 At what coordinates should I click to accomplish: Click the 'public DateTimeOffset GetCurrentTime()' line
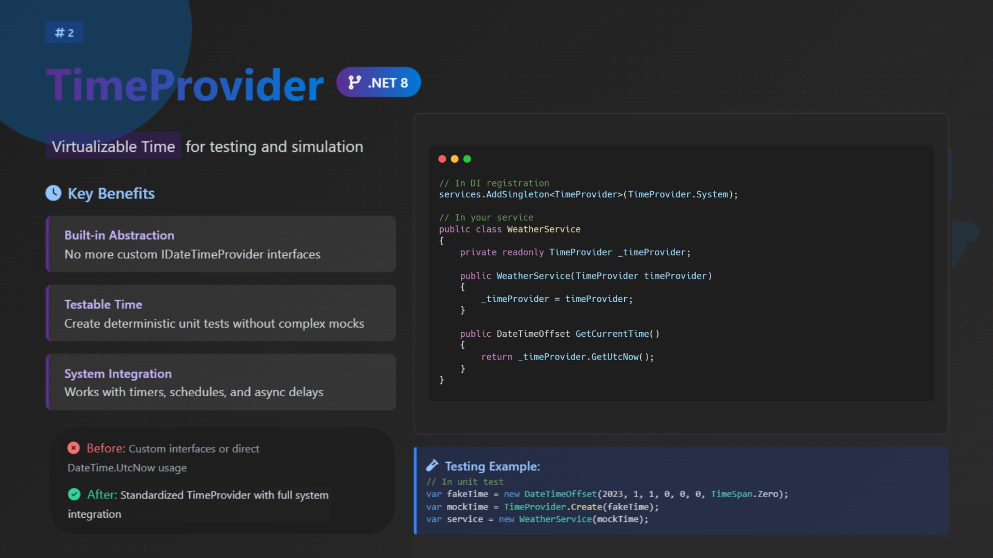pyautogui.click(x=560, y=334)
